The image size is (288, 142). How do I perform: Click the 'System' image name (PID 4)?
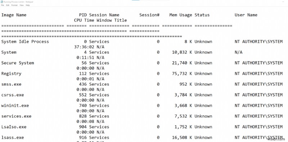coord(9,52)
